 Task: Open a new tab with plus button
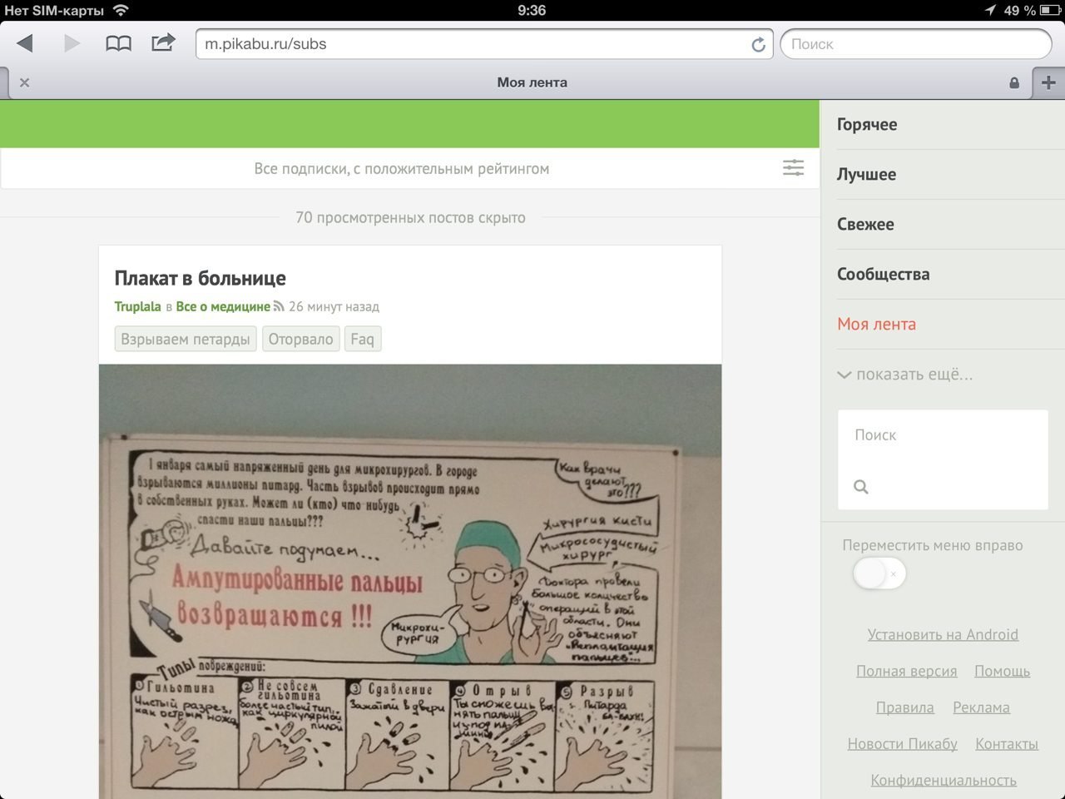pos(1048,82)
